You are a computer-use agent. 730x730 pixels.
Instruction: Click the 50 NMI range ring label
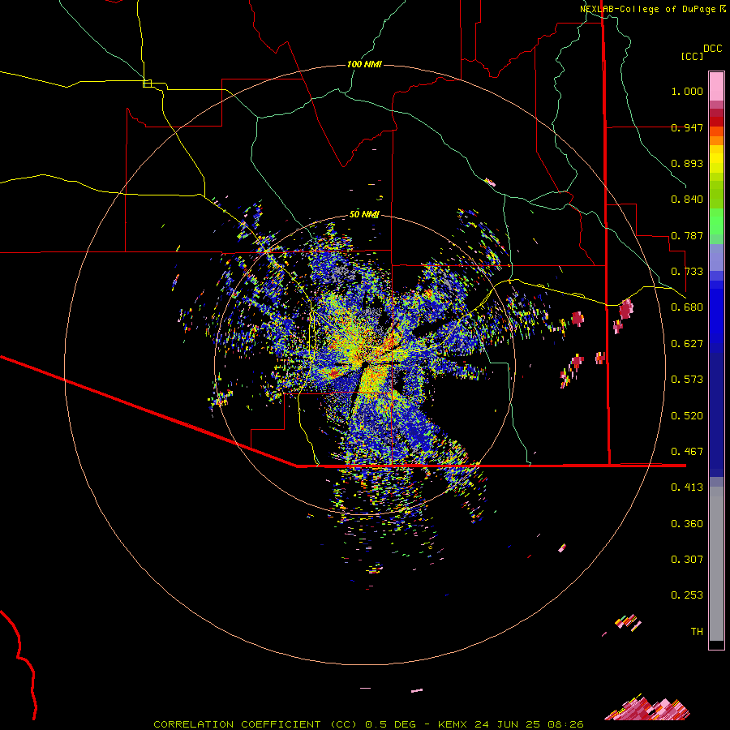tap(364, 214)
